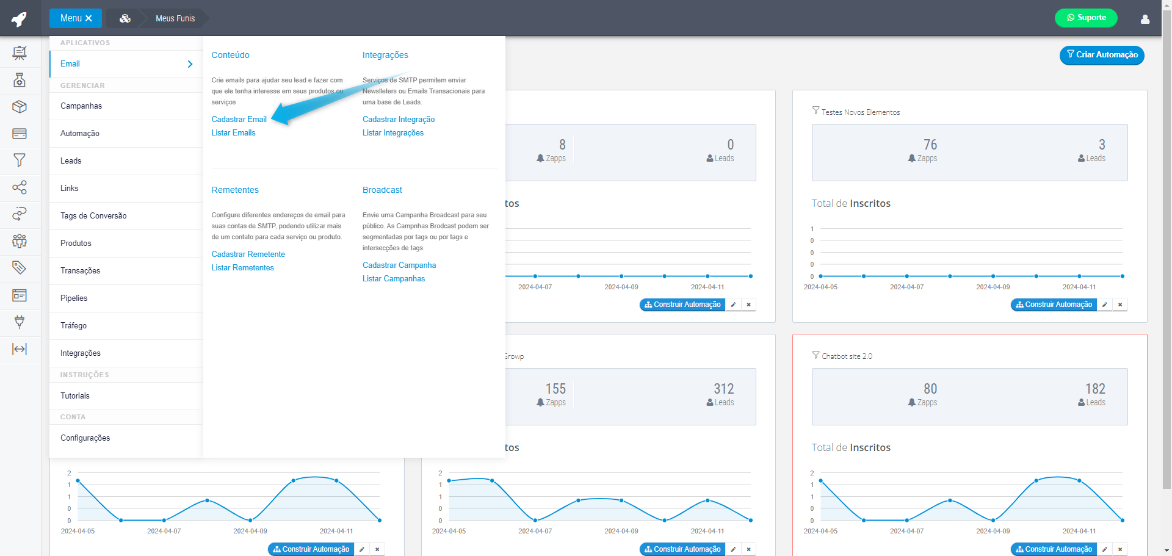Click the rocket logo icon
The image size is (1172, 556).
click(20, 19)
